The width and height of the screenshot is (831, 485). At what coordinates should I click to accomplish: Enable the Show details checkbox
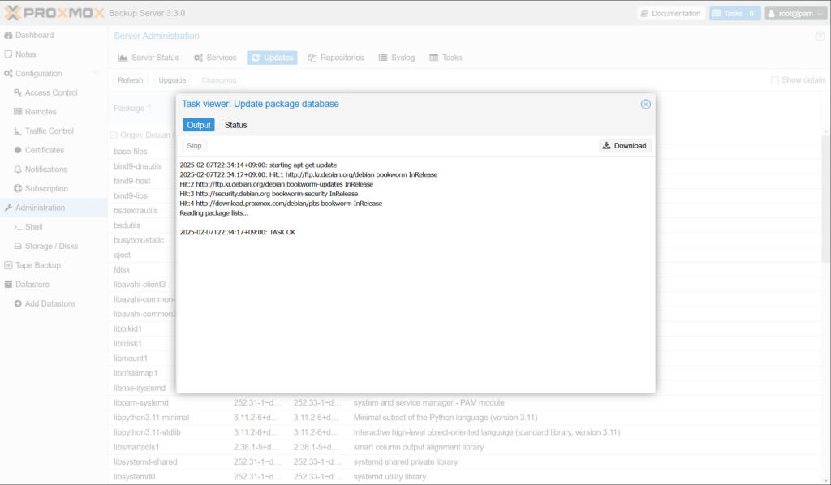pyautogui.click(x=775, y=80)
